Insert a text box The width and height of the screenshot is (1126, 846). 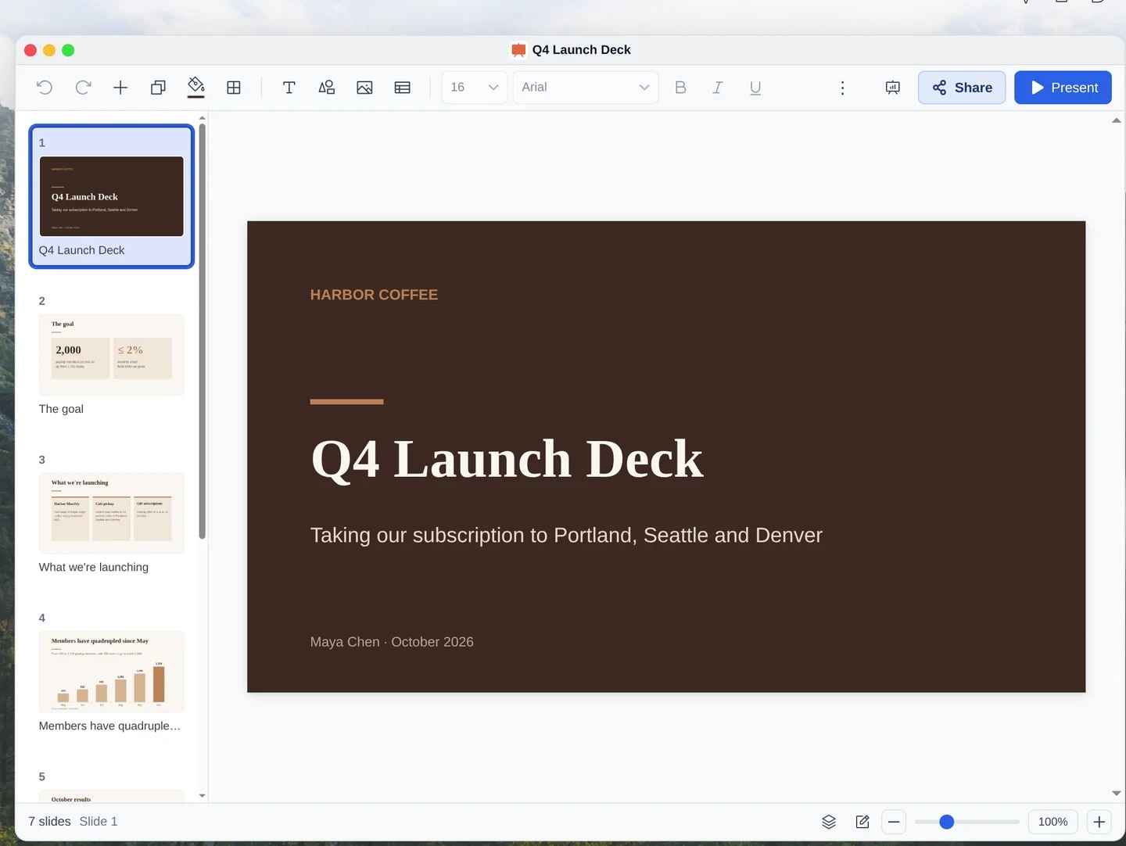click(289, 88)
